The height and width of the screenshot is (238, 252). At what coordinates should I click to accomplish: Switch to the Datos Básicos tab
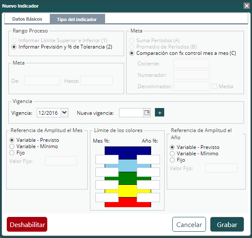[x=27, y=19]
